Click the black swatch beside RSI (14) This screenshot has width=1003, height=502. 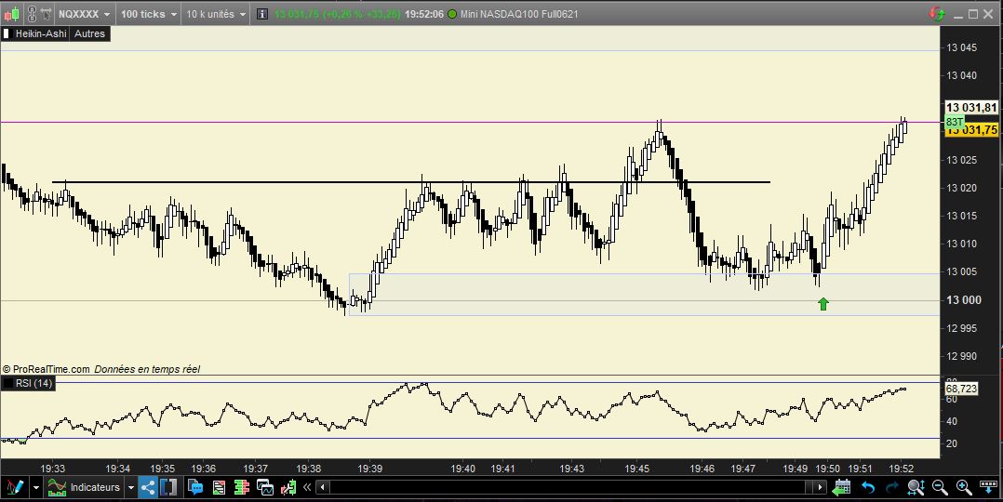[x=7, y=383]
